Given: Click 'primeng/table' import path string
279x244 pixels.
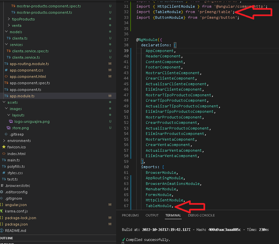Looking at the screenshot, I should [x=215, y=12].
